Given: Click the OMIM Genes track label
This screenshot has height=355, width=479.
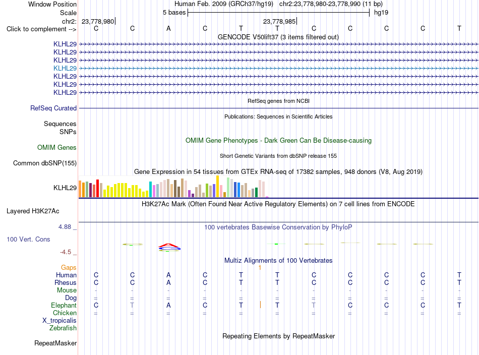Looking at the screenshot, I should pos(57,148).
